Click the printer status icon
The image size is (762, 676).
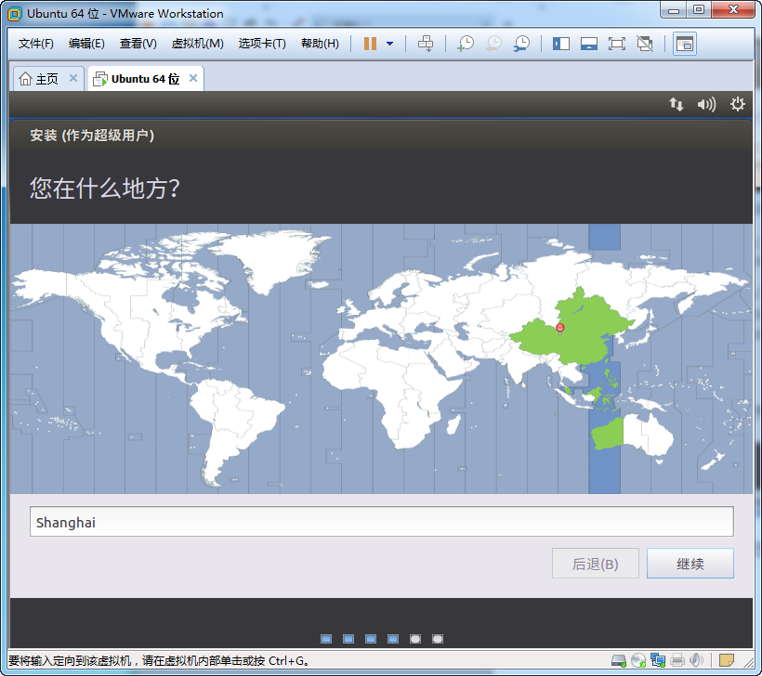(x=677, y=660)
